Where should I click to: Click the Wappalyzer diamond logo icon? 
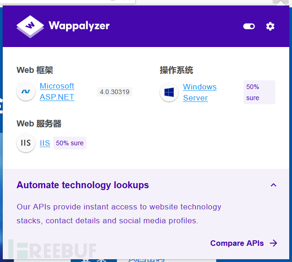point(30,27)
